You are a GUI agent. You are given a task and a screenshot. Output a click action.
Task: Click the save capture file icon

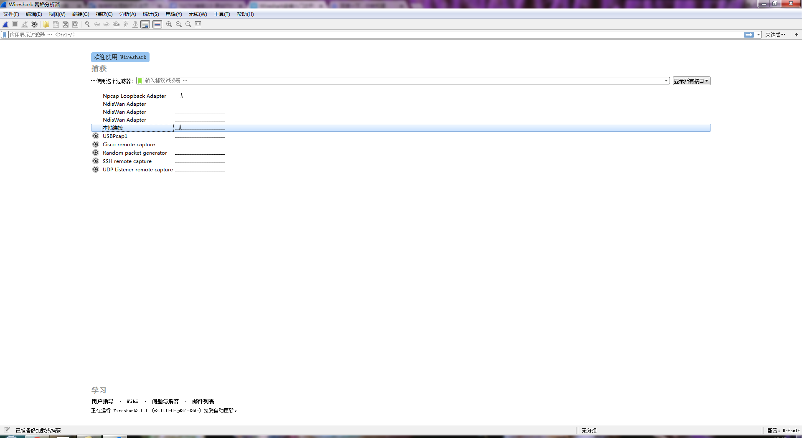click(x=56, y=24)
